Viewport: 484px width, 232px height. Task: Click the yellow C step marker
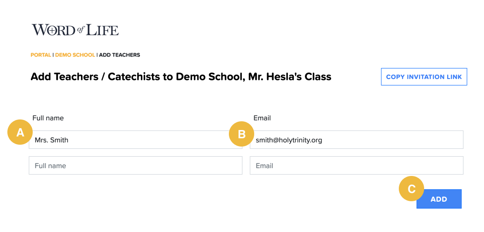coord(412,188)
